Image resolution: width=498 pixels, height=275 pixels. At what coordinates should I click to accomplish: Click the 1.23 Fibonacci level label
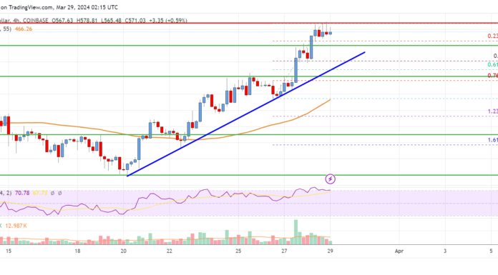click(492, 111)
